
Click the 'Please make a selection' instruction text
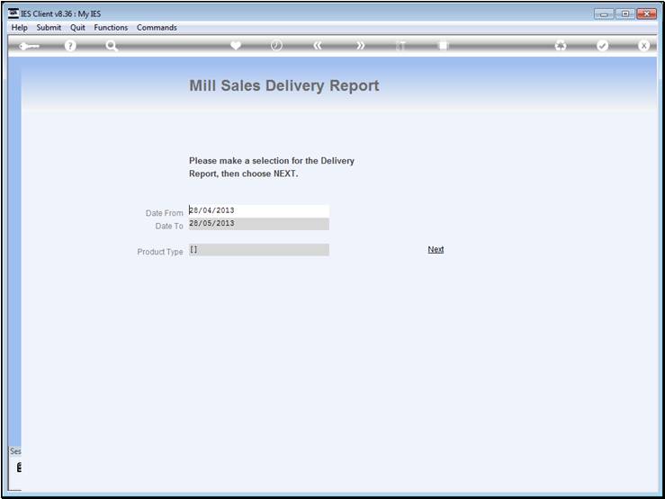(272, 167)
